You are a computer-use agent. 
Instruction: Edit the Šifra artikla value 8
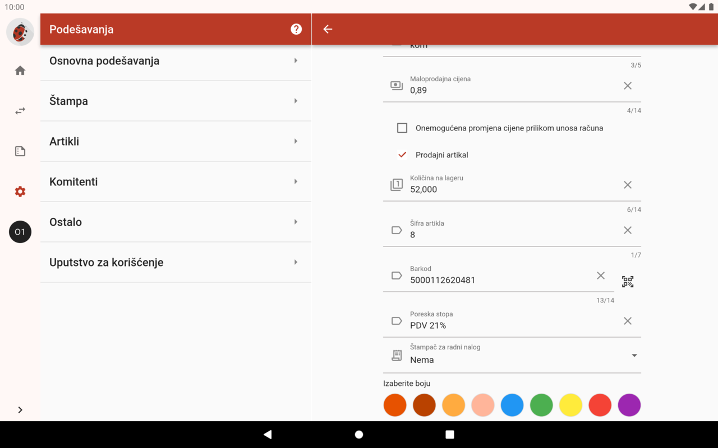tap(412, 235)
